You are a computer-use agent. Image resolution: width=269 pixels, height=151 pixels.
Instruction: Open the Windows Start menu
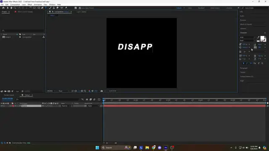coord(97,148)
